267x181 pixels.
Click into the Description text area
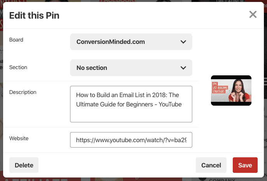(131, 104)
